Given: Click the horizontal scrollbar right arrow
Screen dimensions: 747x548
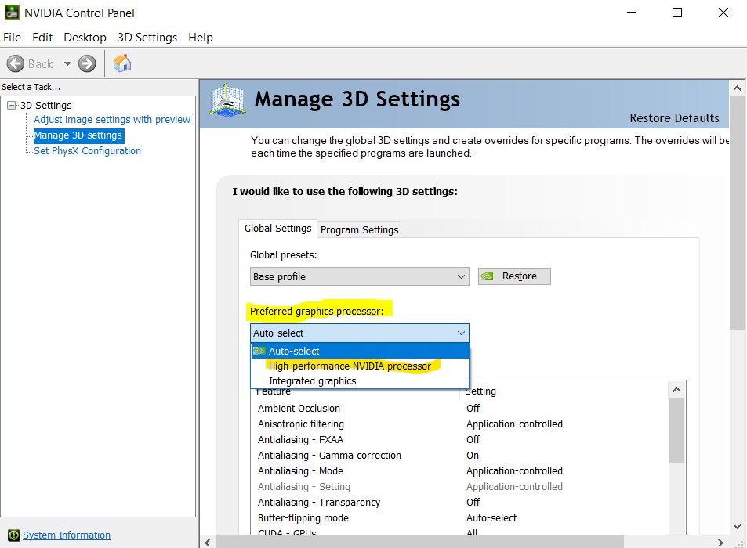Looking at the screenshot, I should (720, 543).
